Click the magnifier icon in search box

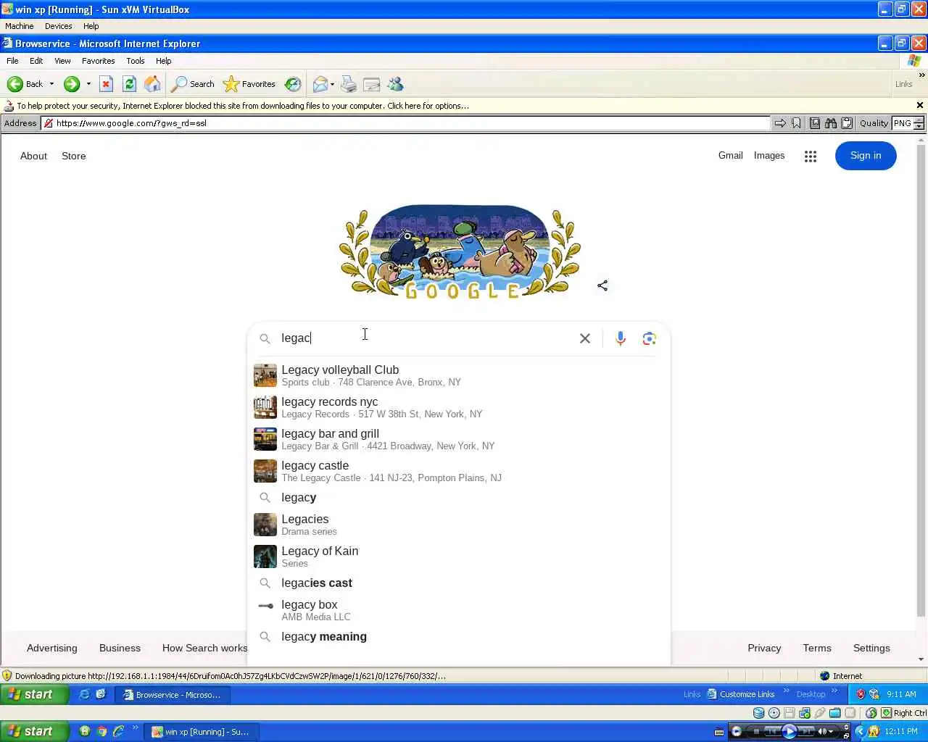click(265, 338)
